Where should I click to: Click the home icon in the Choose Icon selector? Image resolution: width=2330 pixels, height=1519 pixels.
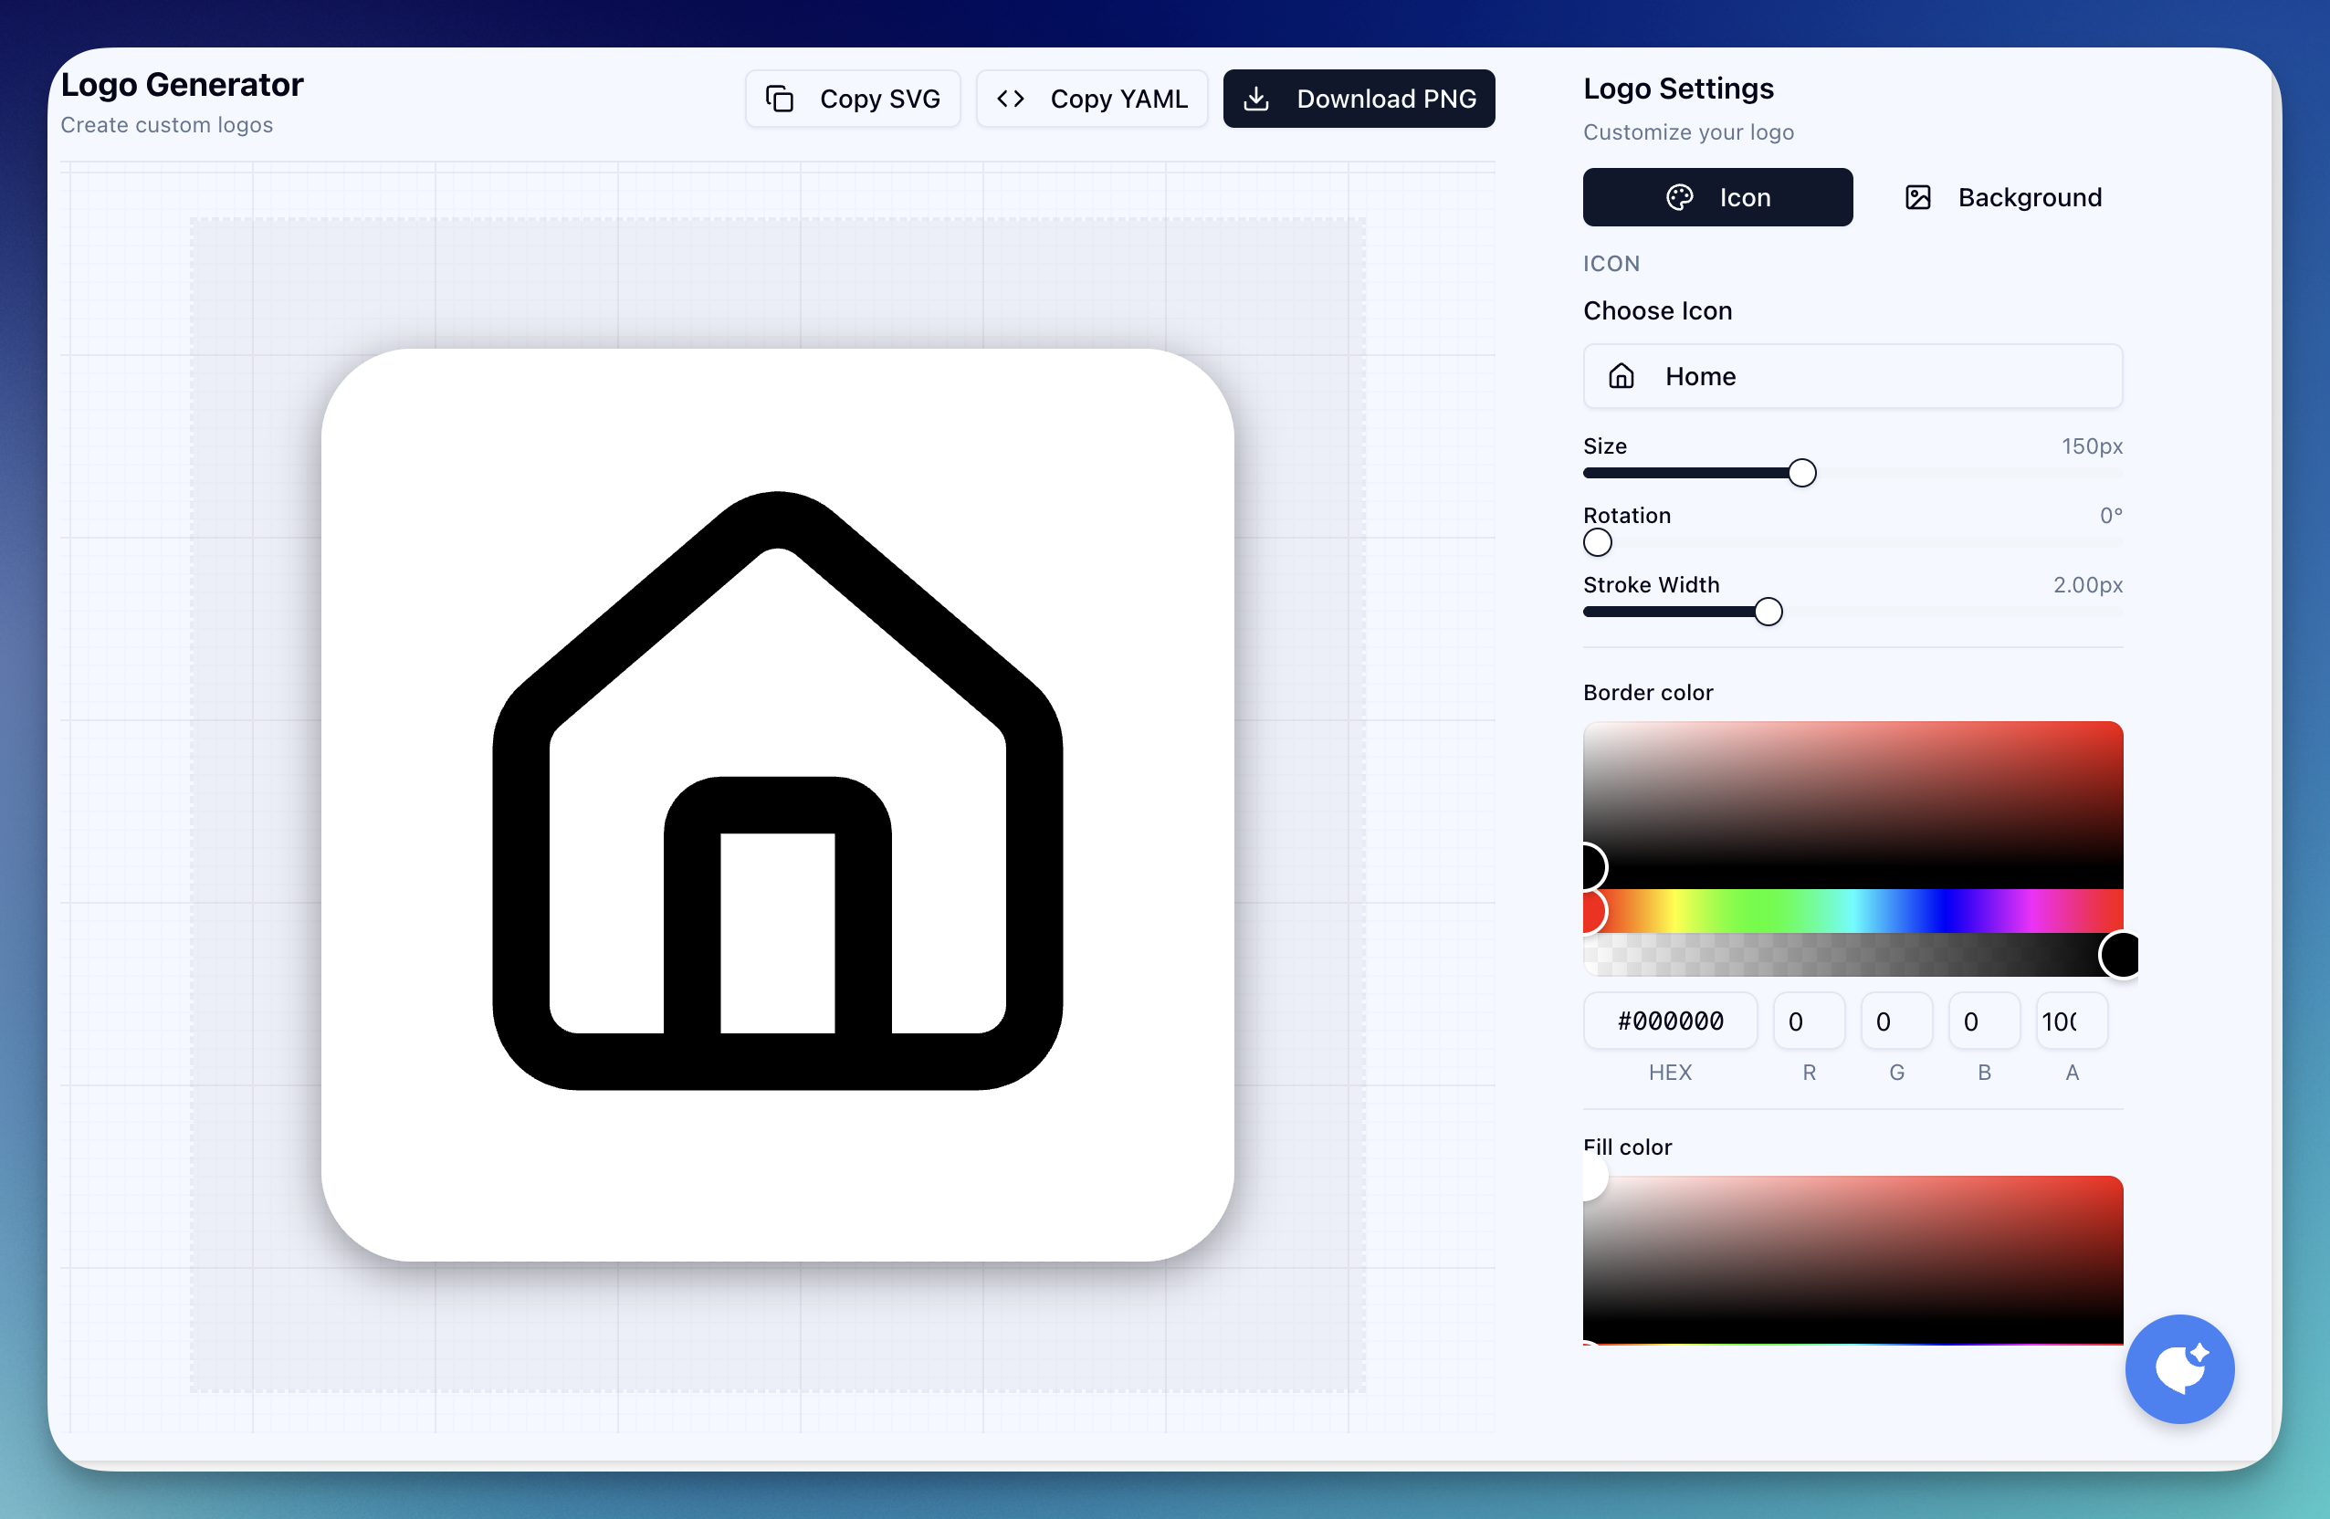click(x=1622, y=376)
